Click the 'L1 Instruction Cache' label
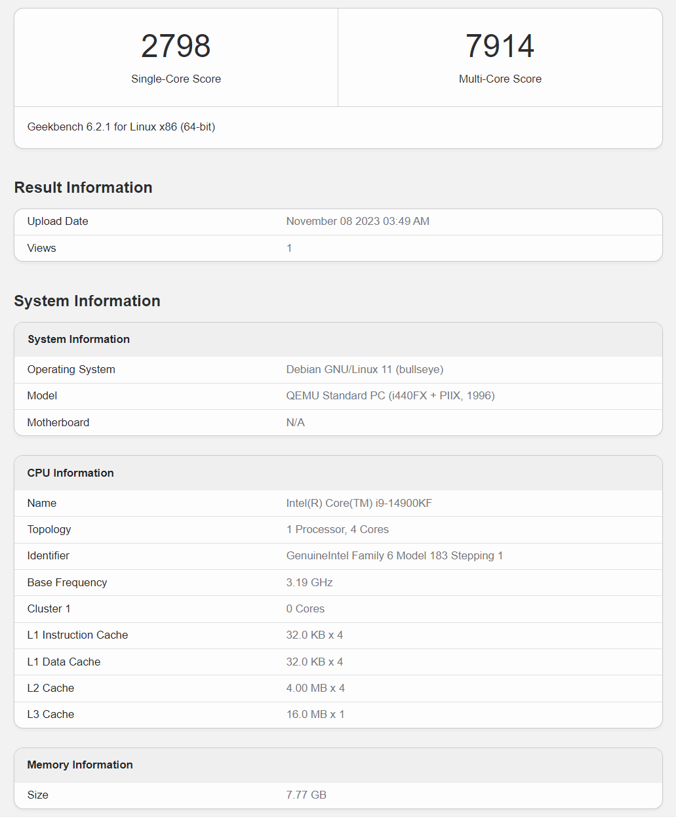Viewport: 676px width, 817px height. (x=77, y=635)
